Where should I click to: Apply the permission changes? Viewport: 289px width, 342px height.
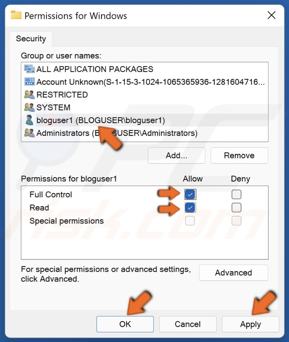[x=250, y=324]
